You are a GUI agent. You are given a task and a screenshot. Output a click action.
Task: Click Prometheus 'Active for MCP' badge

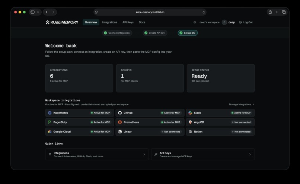171,122
